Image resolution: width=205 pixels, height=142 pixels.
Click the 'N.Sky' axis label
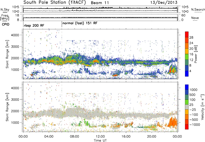point(5,10)
